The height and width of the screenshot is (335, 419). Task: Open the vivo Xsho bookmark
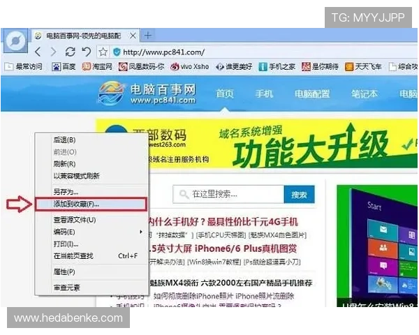coord(190,66)
